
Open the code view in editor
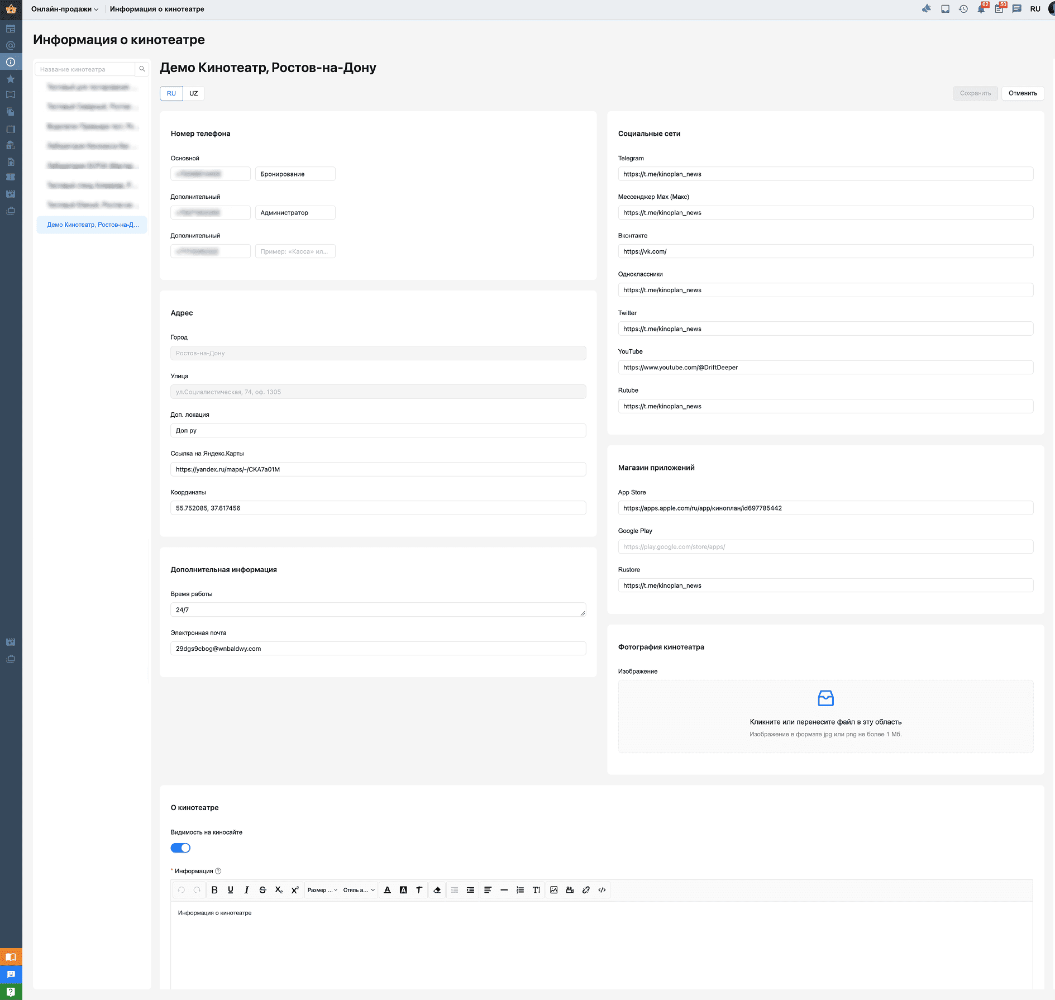602,890
